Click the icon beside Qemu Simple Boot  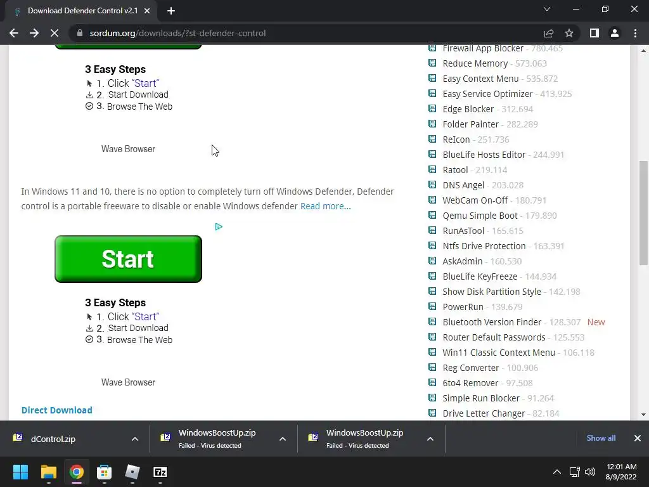[x=432, y=216]
